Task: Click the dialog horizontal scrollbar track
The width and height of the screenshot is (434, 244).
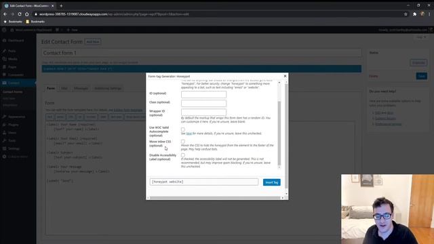Action: tap(215, 198)
